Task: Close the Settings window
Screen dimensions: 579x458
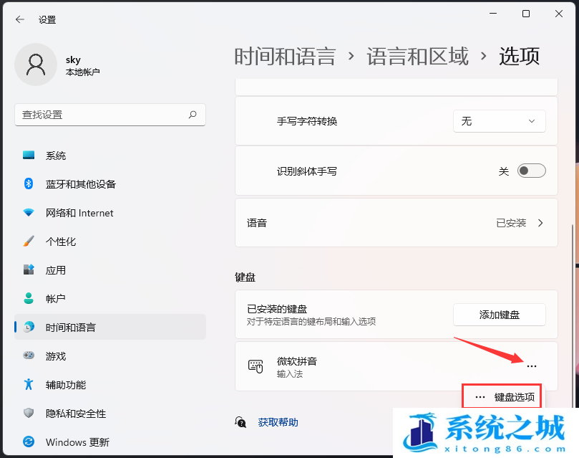Action: (559, 14)
